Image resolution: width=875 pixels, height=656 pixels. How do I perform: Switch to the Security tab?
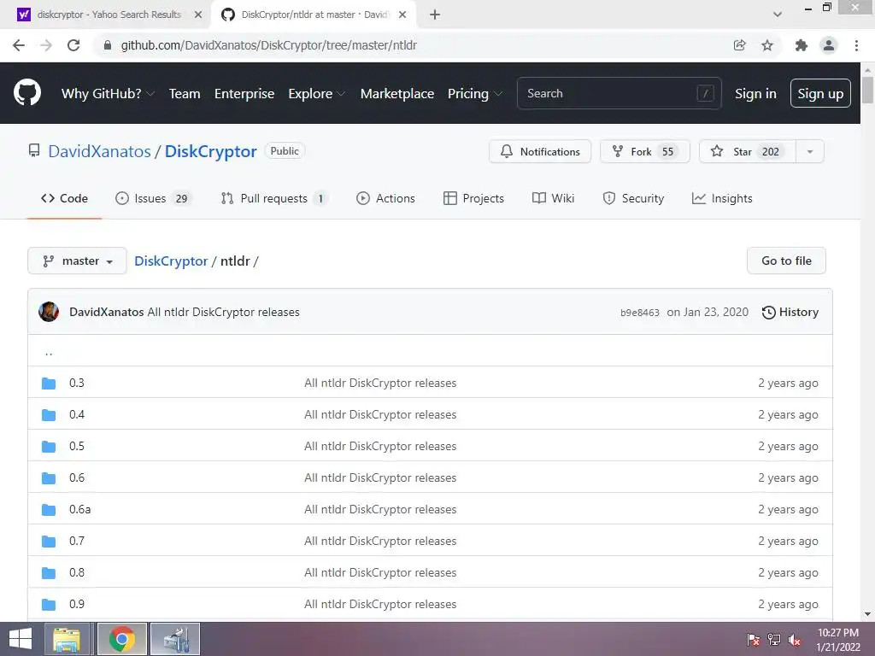[633, 198]
